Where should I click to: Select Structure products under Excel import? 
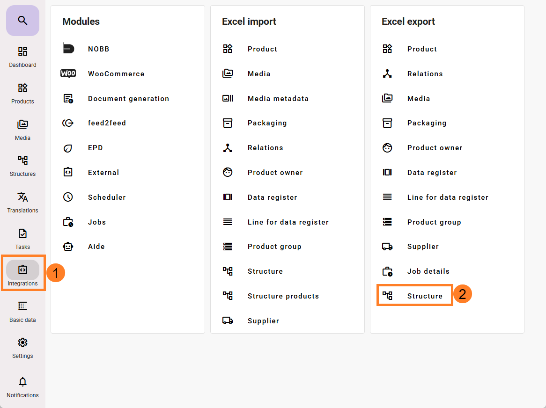283,296
